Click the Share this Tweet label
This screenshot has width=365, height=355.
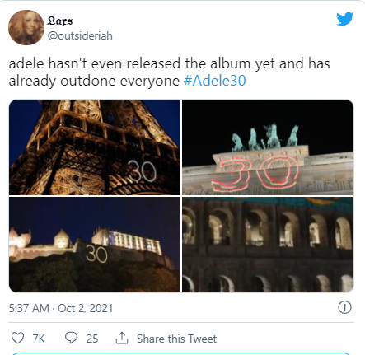pos(176,339)
